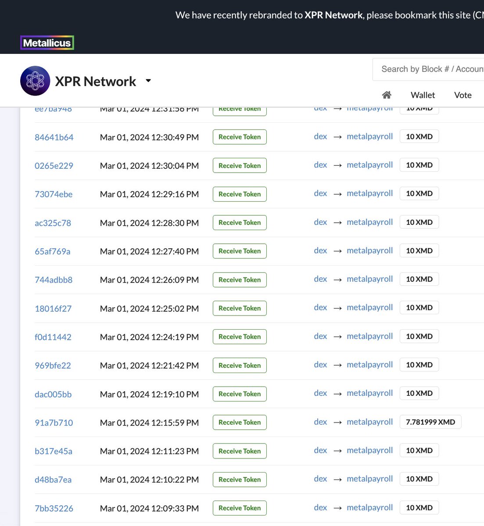The width and height of the screenshot is (484, 526).
Task: Click Receive Token in the 84641b64 row
Action: [240, 137]
